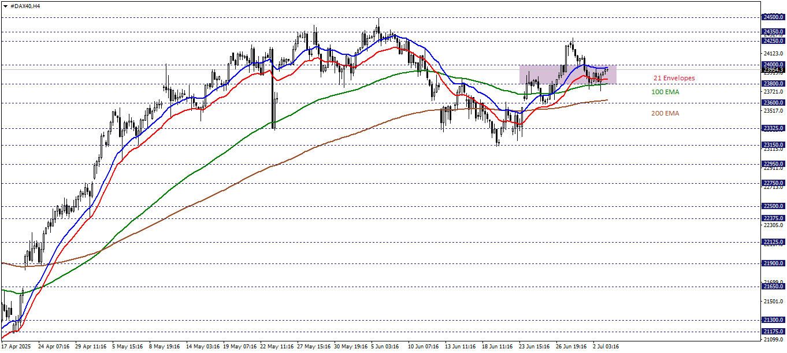Click the 14 May 03:16 time label
The height and width of the screenshot is (353, 787).
[202, 347]
